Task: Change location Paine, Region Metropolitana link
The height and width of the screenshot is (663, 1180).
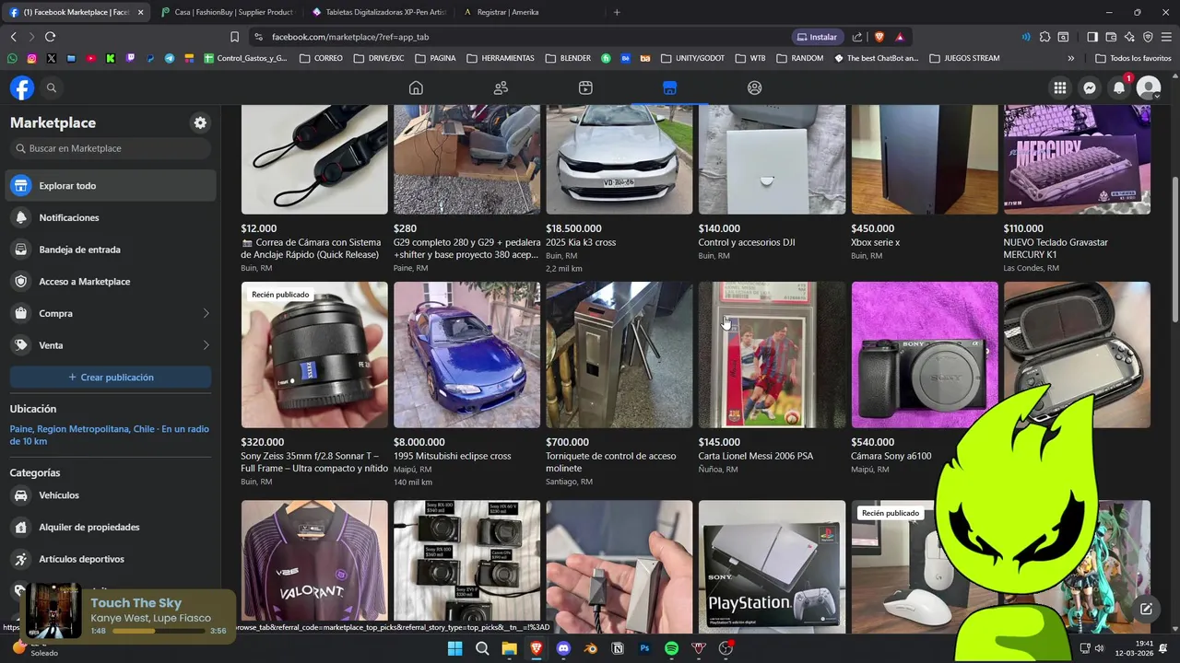Action: click(x=110, y=435)
